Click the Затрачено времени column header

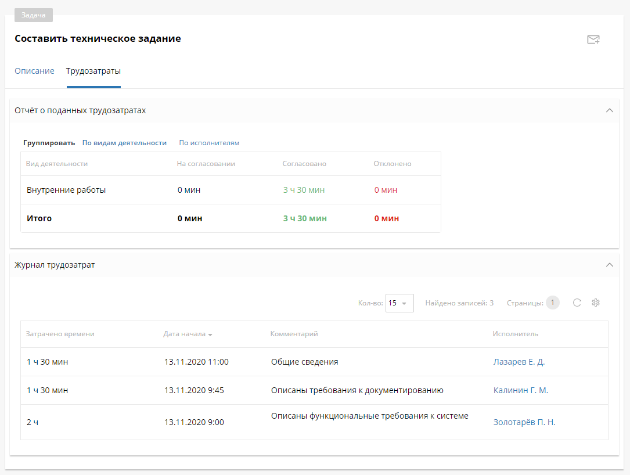[60, 334]
